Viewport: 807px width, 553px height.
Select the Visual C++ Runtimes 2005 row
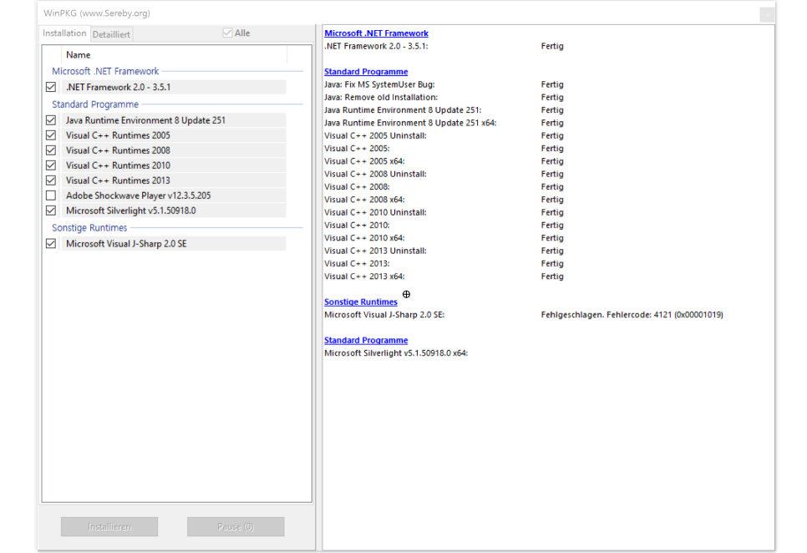(174, 135)
